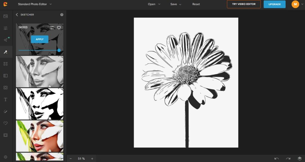The width and height of the screenshot is (305, 162).
Task: Select the partially visible bottom effect thumbnail
Action: (x=40, y=157)
